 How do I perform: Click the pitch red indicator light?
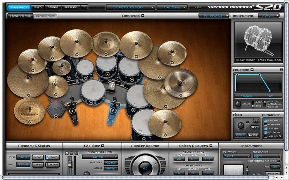247,122
